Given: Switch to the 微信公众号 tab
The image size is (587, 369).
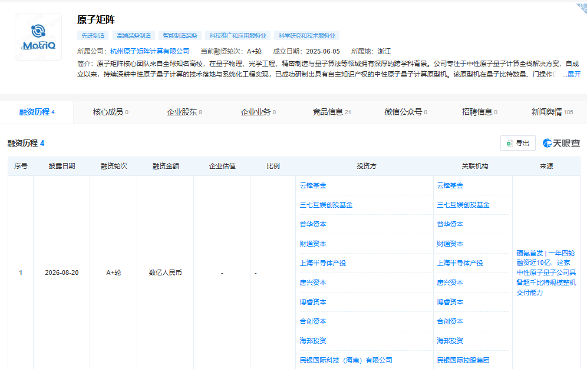Looking at the screenshot, I should click(405, 112).
